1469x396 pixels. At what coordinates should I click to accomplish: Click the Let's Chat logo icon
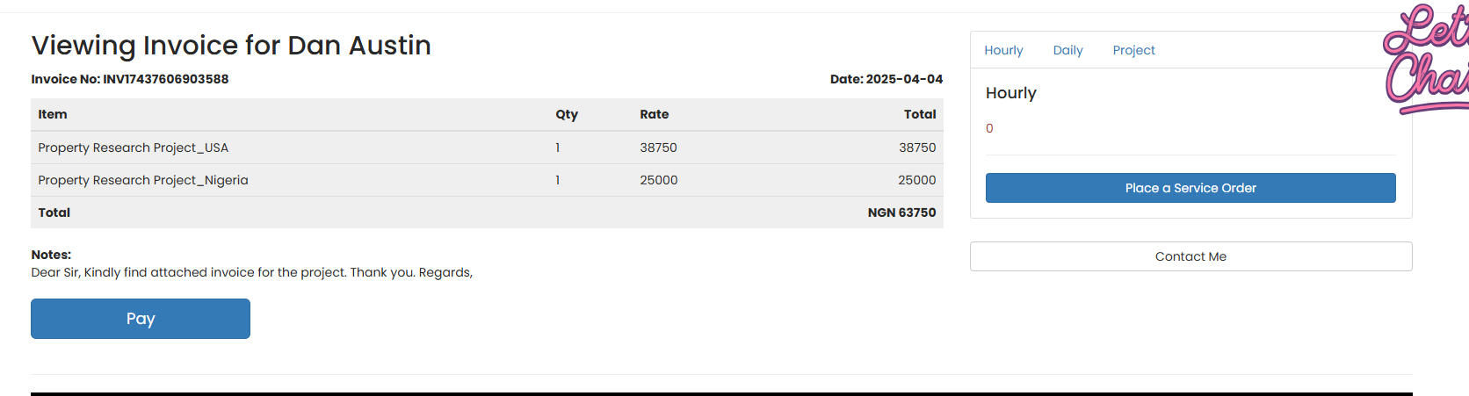(x=1426, y=59)
